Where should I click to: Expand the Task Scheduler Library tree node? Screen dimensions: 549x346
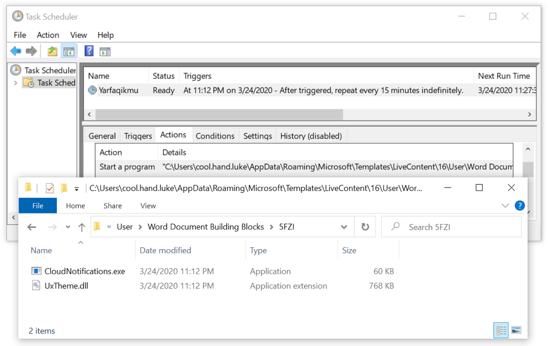pyautogui.click(x=15, y=83)
